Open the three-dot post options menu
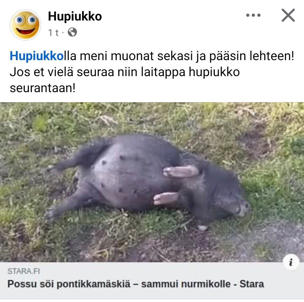 (253, 15)
